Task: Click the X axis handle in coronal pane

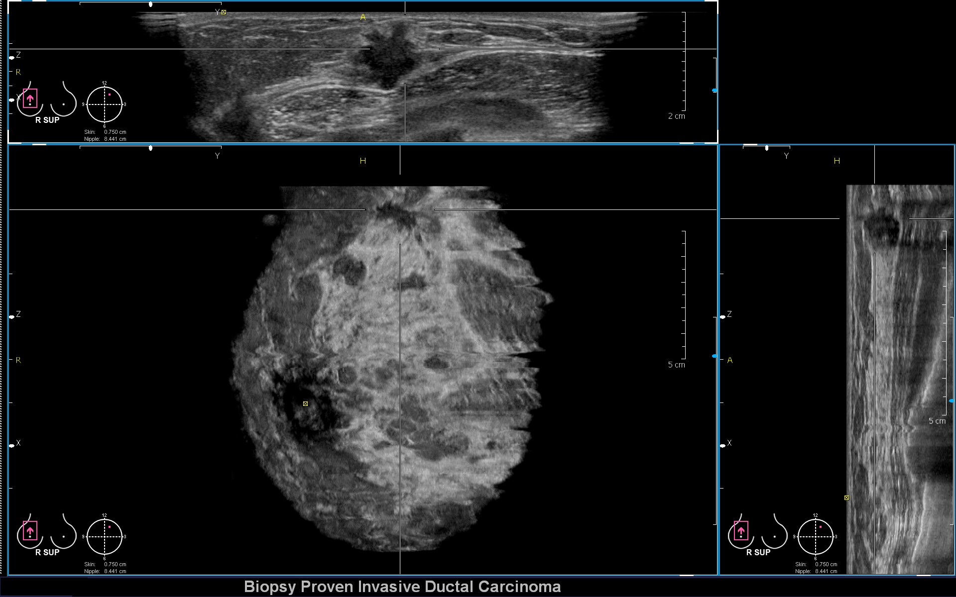Action: (x=12, y=445)
